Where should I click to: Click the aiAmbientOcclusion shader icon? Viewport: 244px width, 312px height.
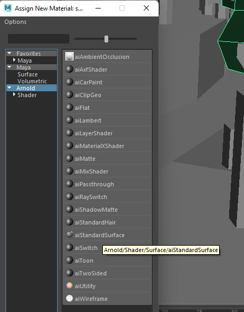[69, 56]
